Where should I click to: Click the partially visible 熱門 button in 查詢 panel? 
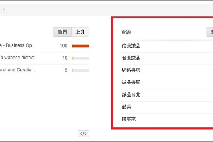pos(209,32)
